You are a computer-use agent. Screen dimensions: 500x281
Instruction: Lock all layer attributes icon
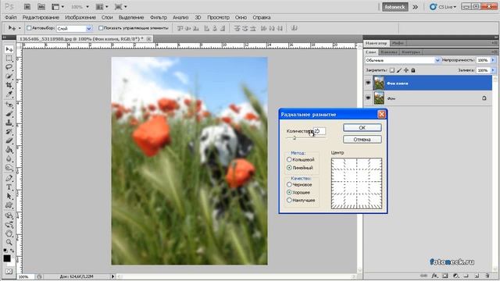tap(413, 70)
